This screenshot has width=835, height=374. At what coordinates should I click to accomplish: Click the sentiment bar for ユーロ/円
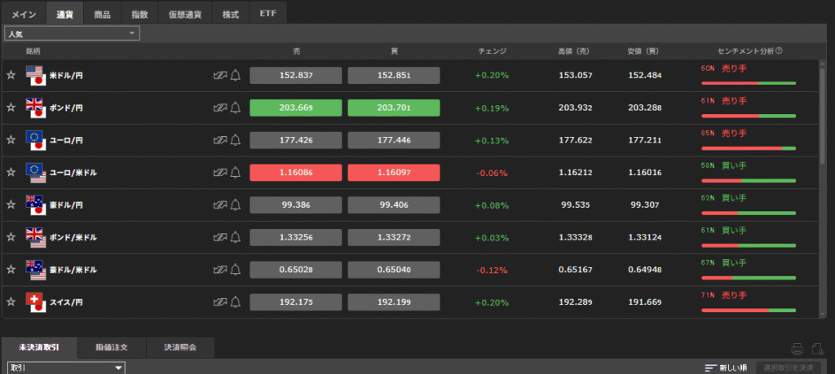click(748, 148)
